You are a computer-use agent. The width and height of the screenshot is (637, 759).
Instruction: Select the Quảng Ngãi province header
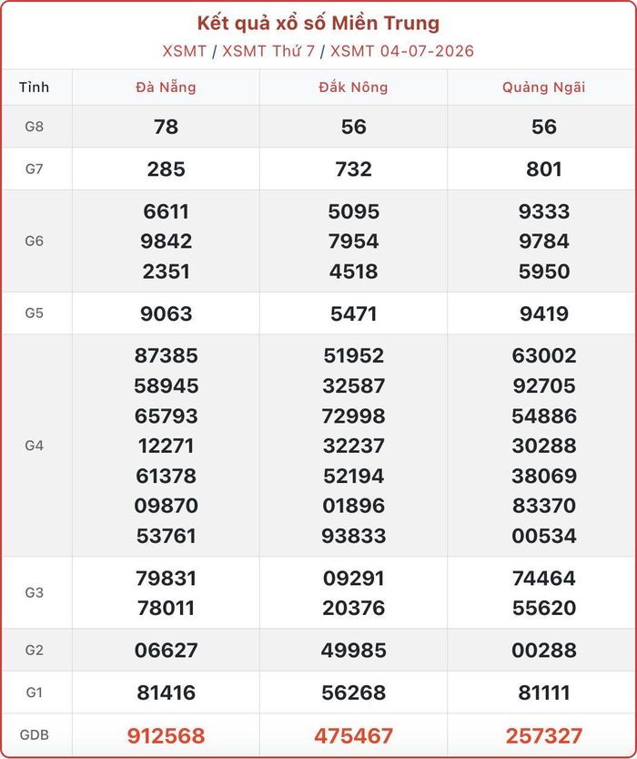coord(543,87)
